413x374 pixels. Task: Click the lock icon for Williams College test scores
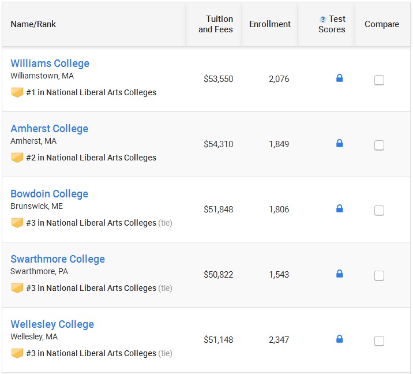click(x=340, y=78)
